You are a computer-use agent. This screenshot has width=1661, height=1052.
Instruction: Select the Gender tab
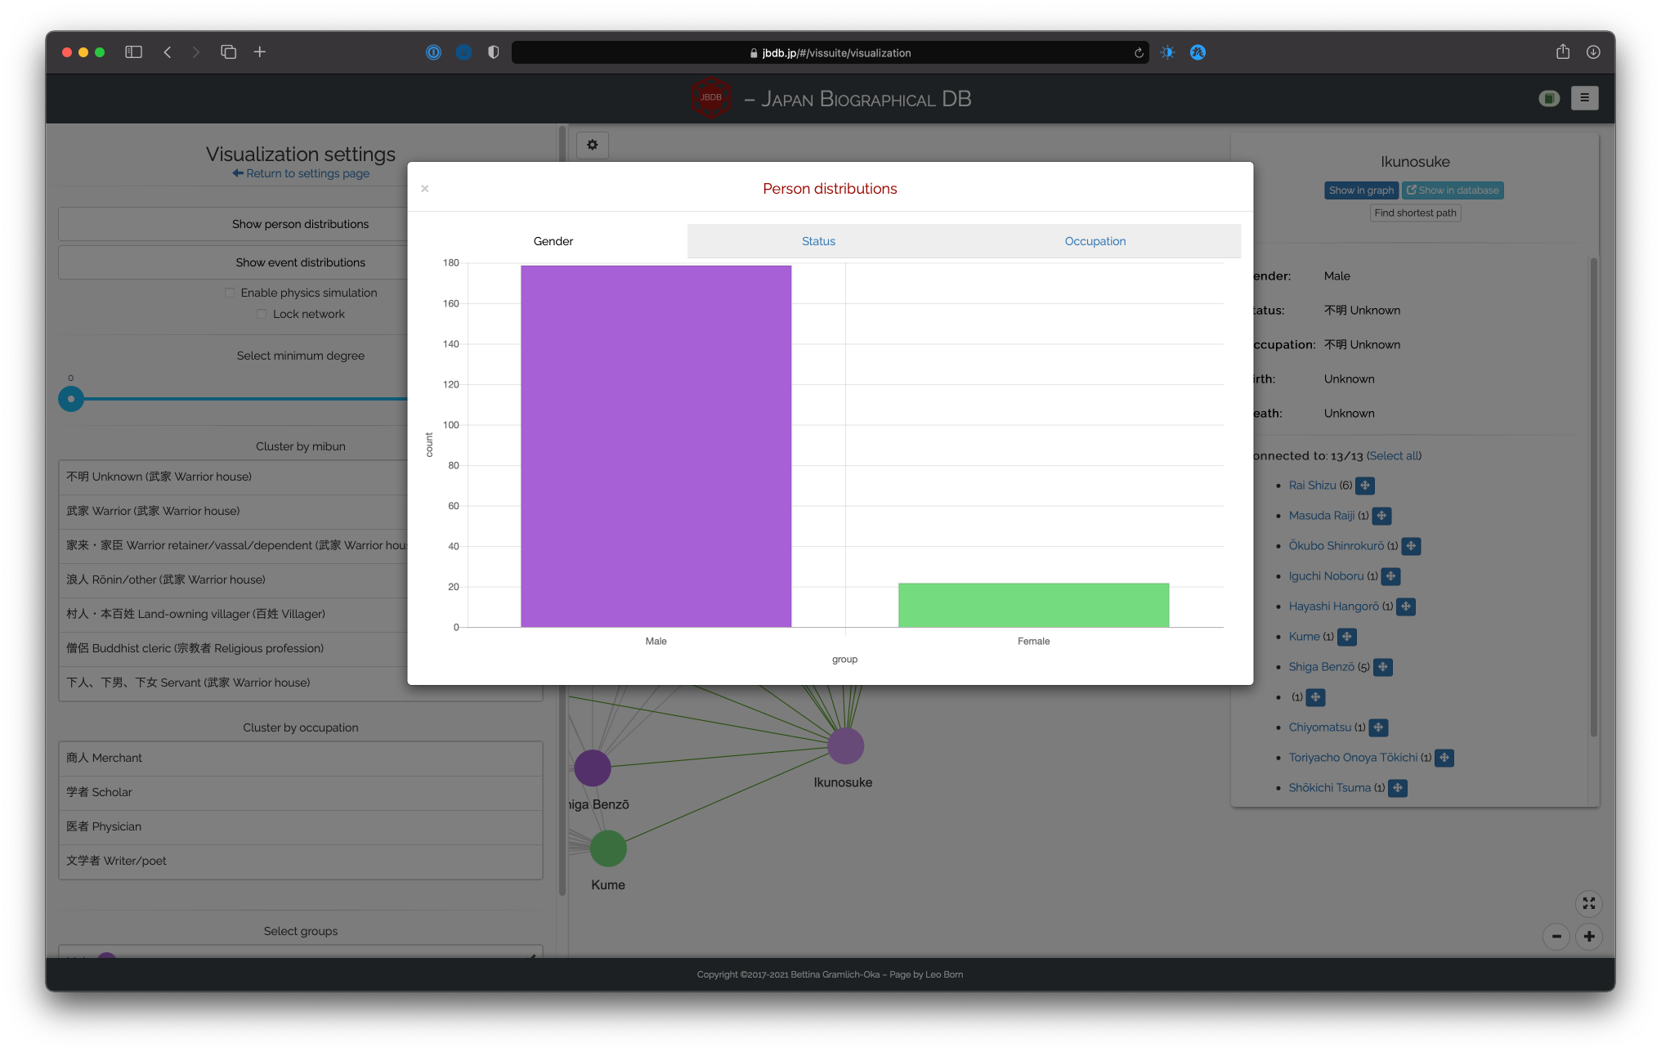(553, 241)
